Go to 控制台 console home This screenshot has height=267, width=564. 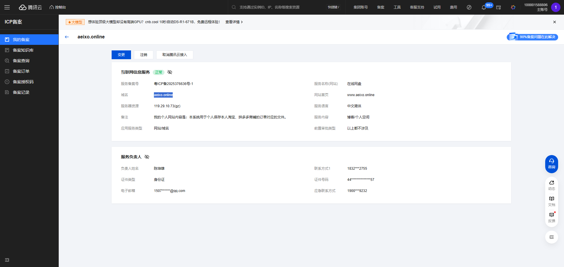tap(58, 7)
